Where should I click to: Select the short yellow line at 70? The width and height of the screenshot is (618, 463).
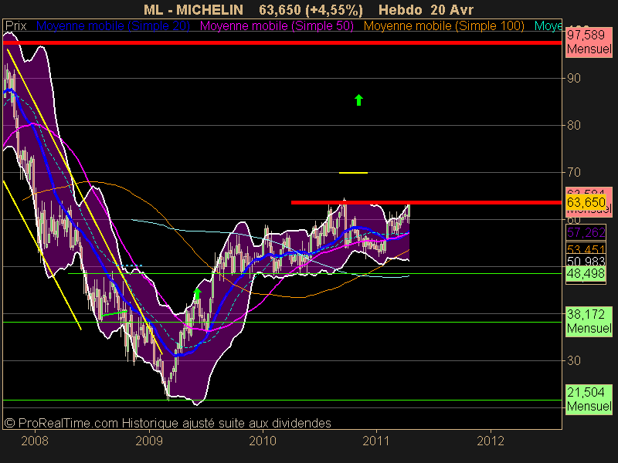pyautogui.click(x=353, y=173)
